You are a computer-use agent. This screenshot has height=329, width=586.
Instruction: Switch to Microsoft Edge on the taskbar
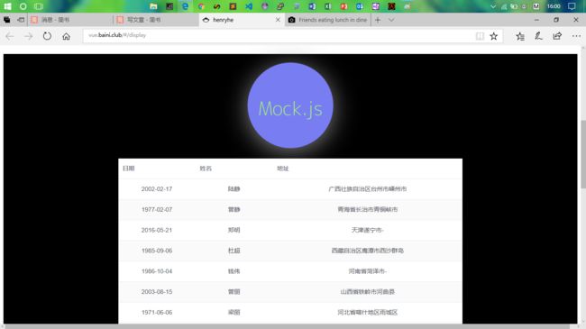(185, 6)
